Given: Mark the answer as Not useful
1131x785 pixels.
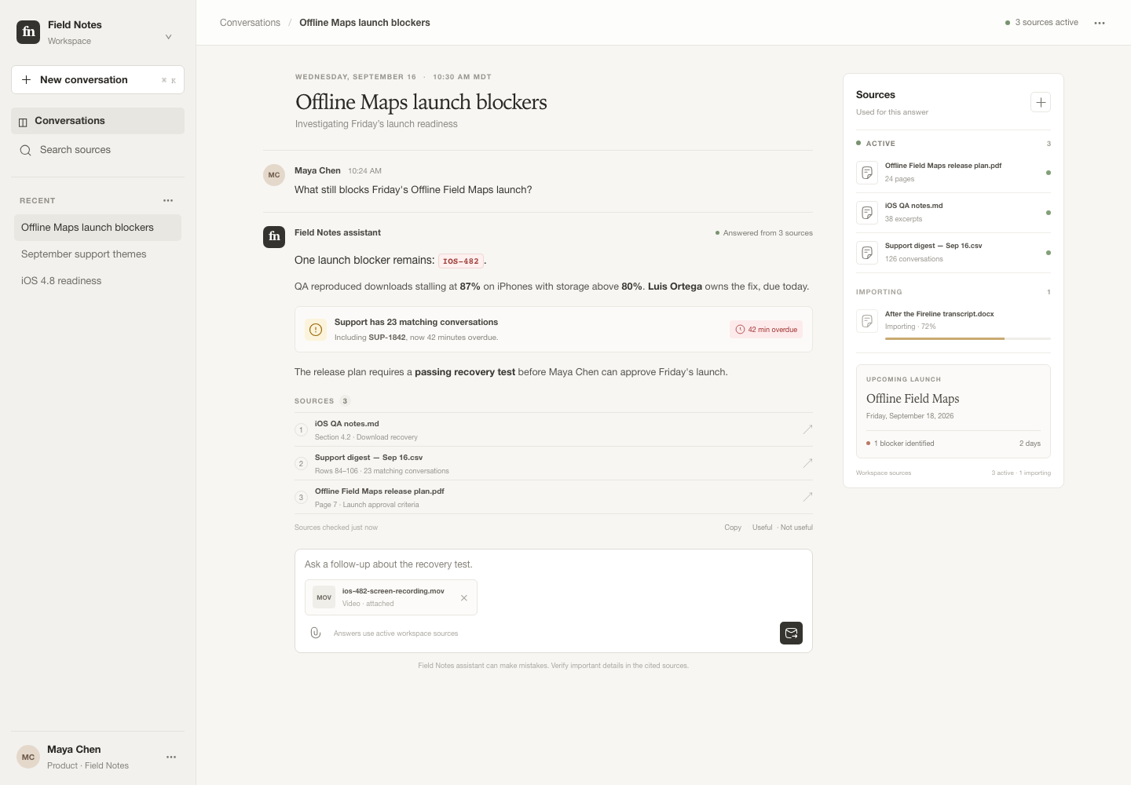Looking at the screenshot, I should tap(796, 528).
